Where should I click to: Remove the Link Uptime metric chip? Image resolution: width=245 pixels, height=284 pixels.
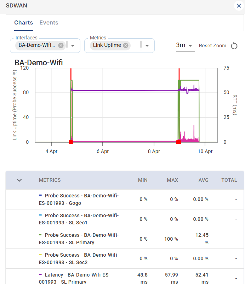[126, 45]
